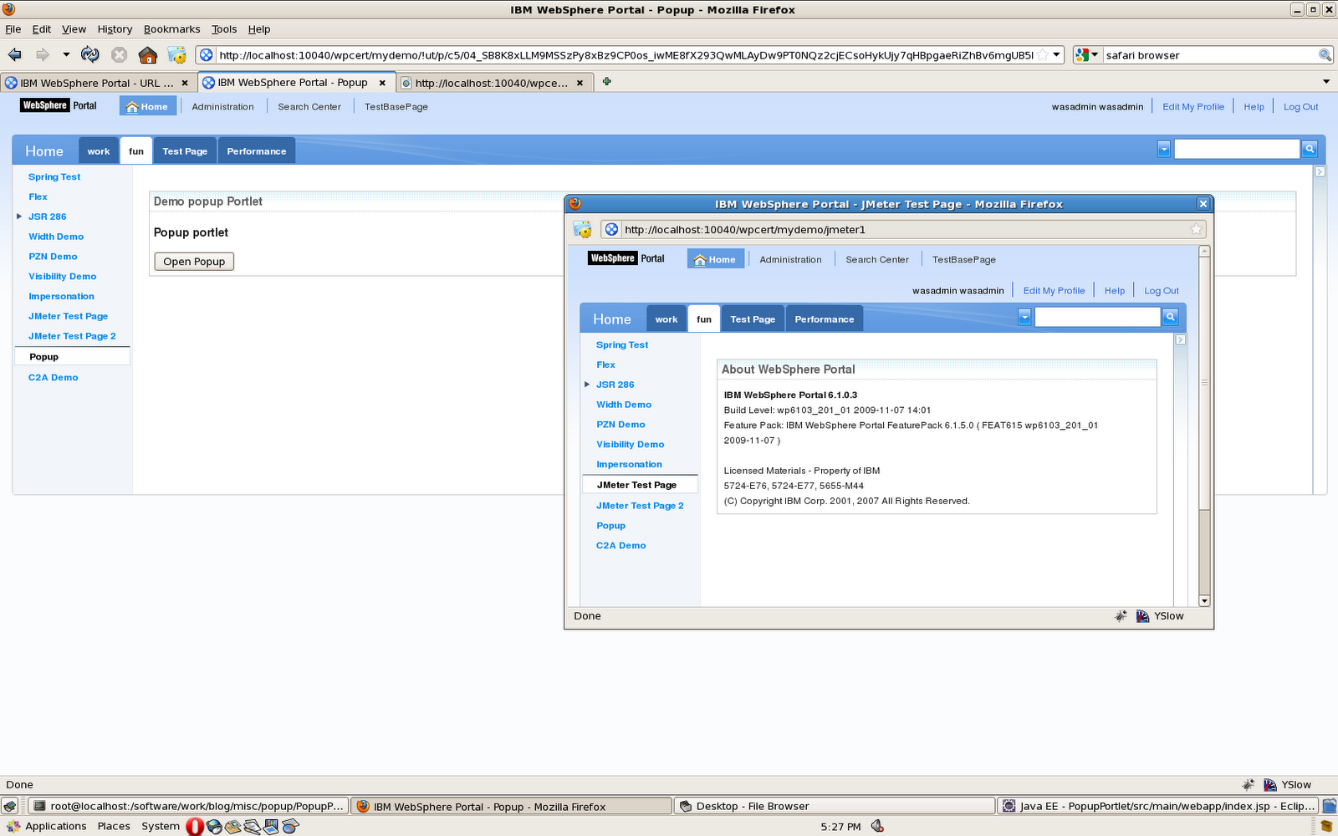Click the scroll-down arrow in popup window

coord(1204,601)
